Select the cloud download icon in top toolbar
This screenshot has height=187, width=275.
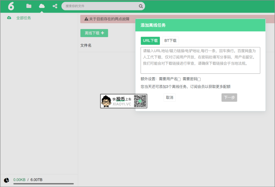(x=42, y=6)
